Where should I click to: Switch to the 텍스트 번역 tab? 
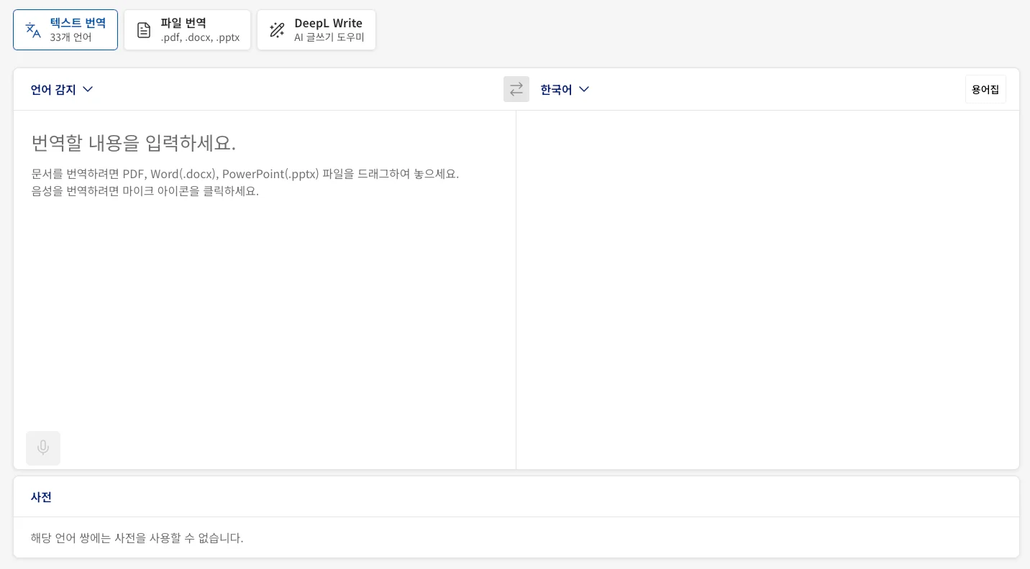[x=65, y=29]
